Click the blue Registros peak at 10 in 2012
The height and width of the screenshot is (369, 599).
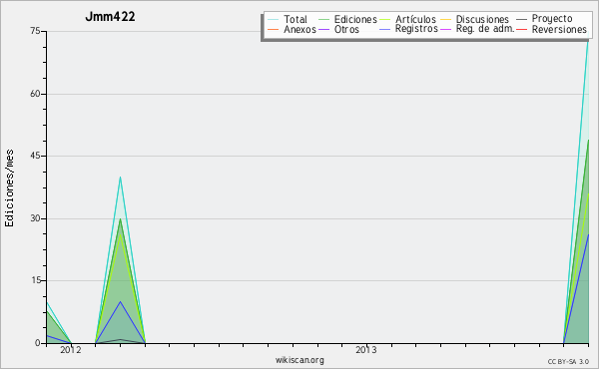point(121,302)
